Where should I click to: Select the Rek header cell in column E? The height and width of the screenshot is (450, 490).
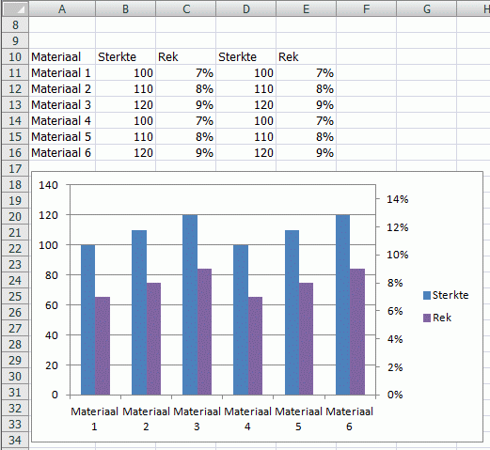(x=306, y=57)
